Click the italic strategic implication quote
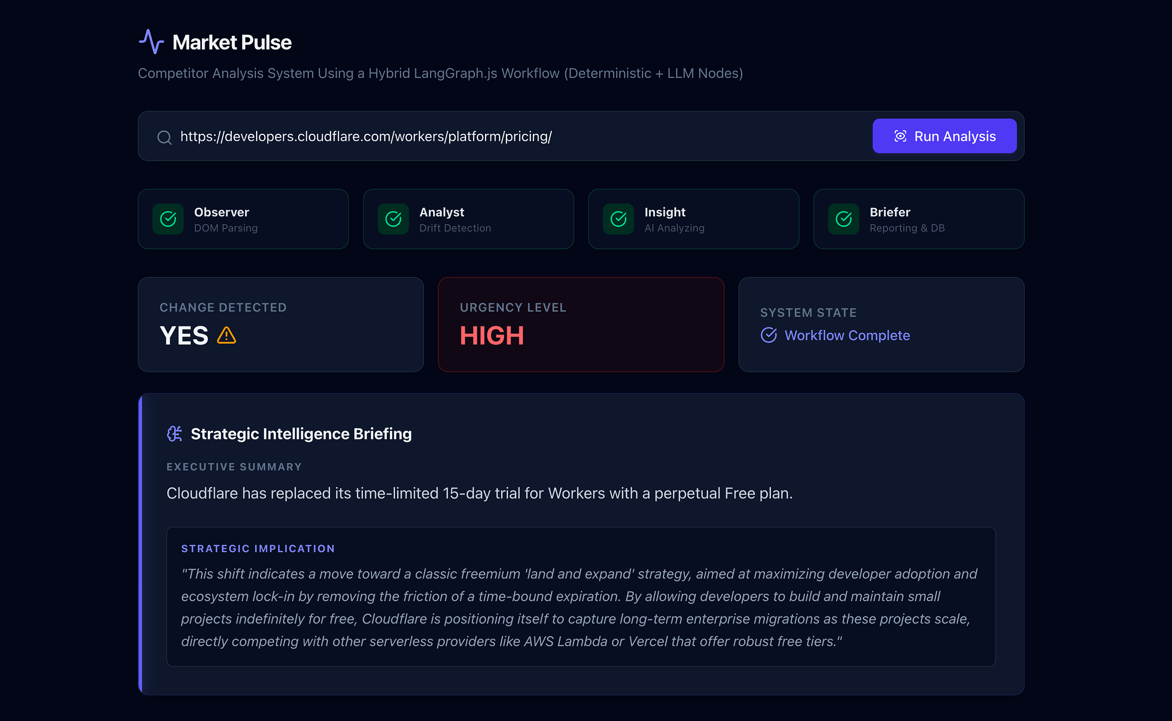1172x721 pixels. [x=579, y=608]
